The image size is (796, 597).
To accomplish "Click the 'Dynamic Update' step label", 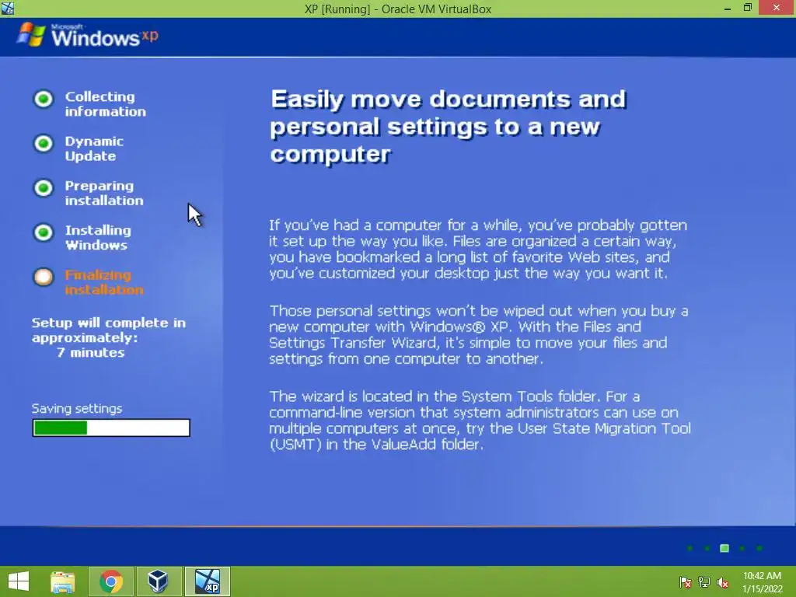I will (94, 148).
